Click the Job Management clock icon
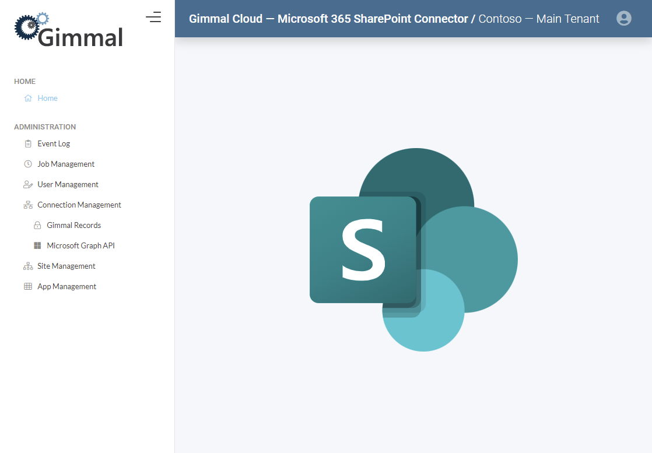Image resolution: width=652 pixels, height=453 pixels. 28,163
